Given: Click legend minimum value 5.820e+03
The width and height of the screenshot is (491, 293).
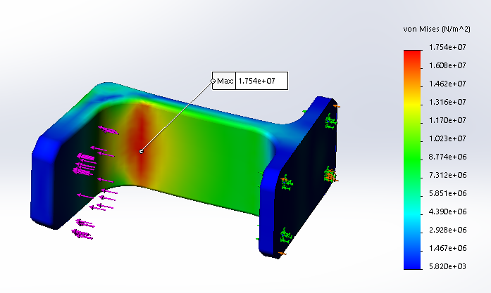Looking at the screenshot, I should point(447,266).
